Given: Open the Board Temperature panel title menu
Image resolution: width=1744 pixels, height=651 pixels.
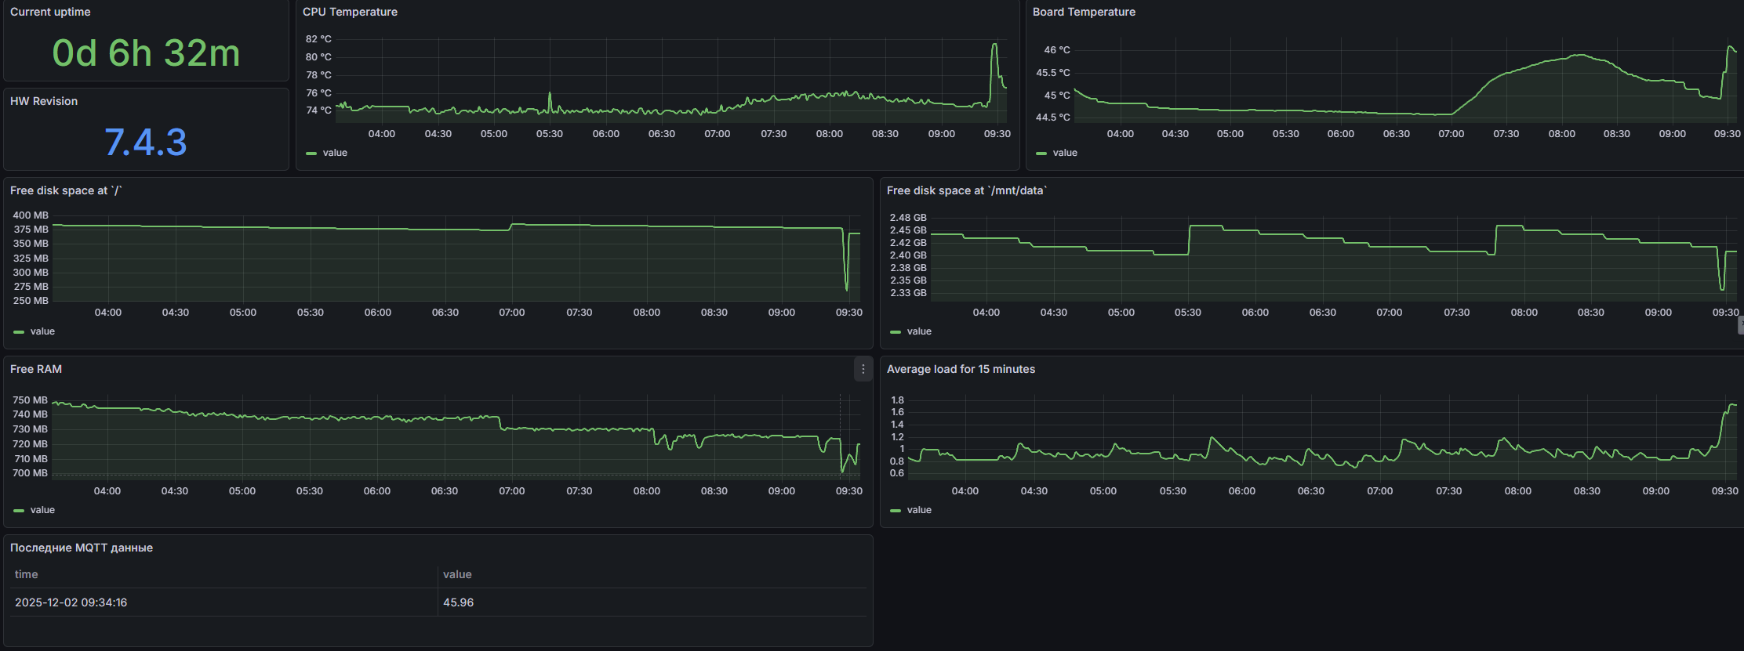Looking at the screenshot, I should 1083,12.
